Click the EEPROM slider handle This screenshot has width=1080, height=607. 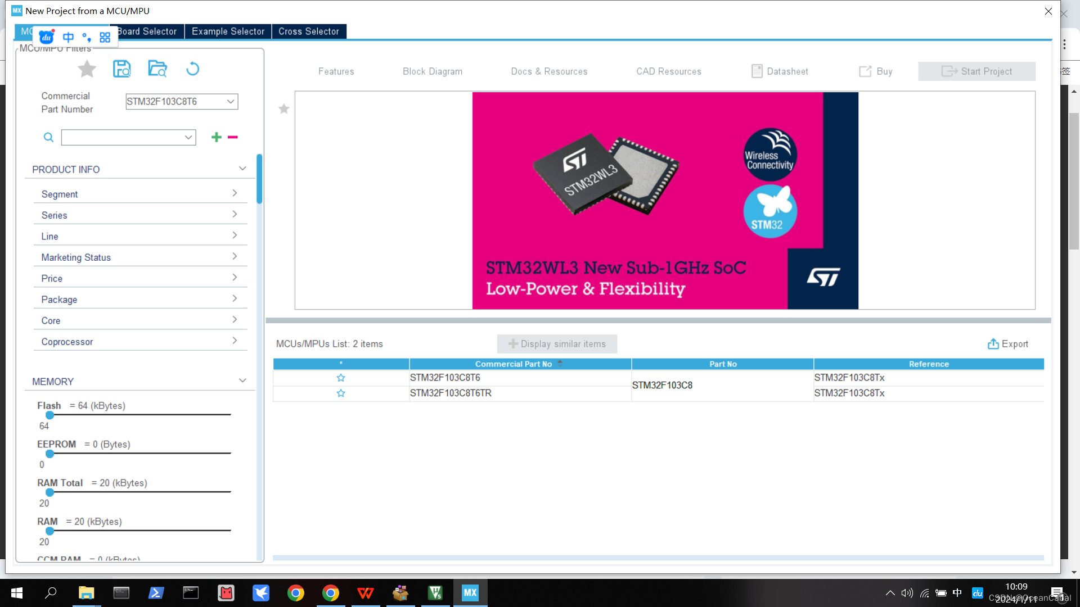tap(50, 454)
